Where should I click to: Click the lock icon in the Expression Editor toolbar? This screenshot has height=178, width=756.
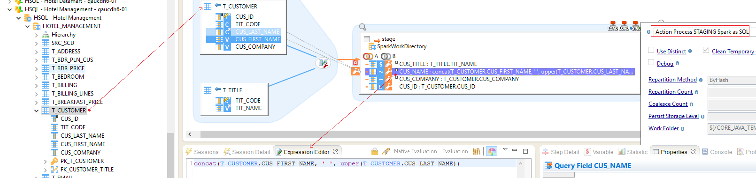[x=375, y=152]
